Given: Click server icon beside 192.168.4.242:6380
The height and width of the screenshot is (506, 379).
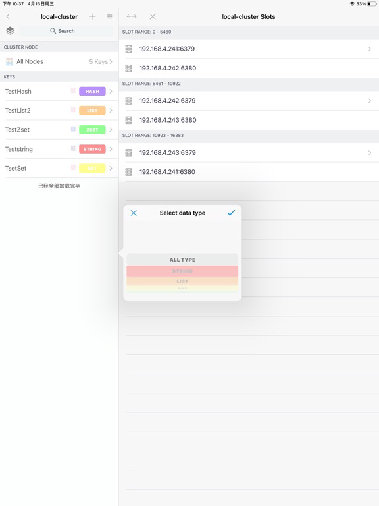Looking at the screenshot, I should [128, 69].
